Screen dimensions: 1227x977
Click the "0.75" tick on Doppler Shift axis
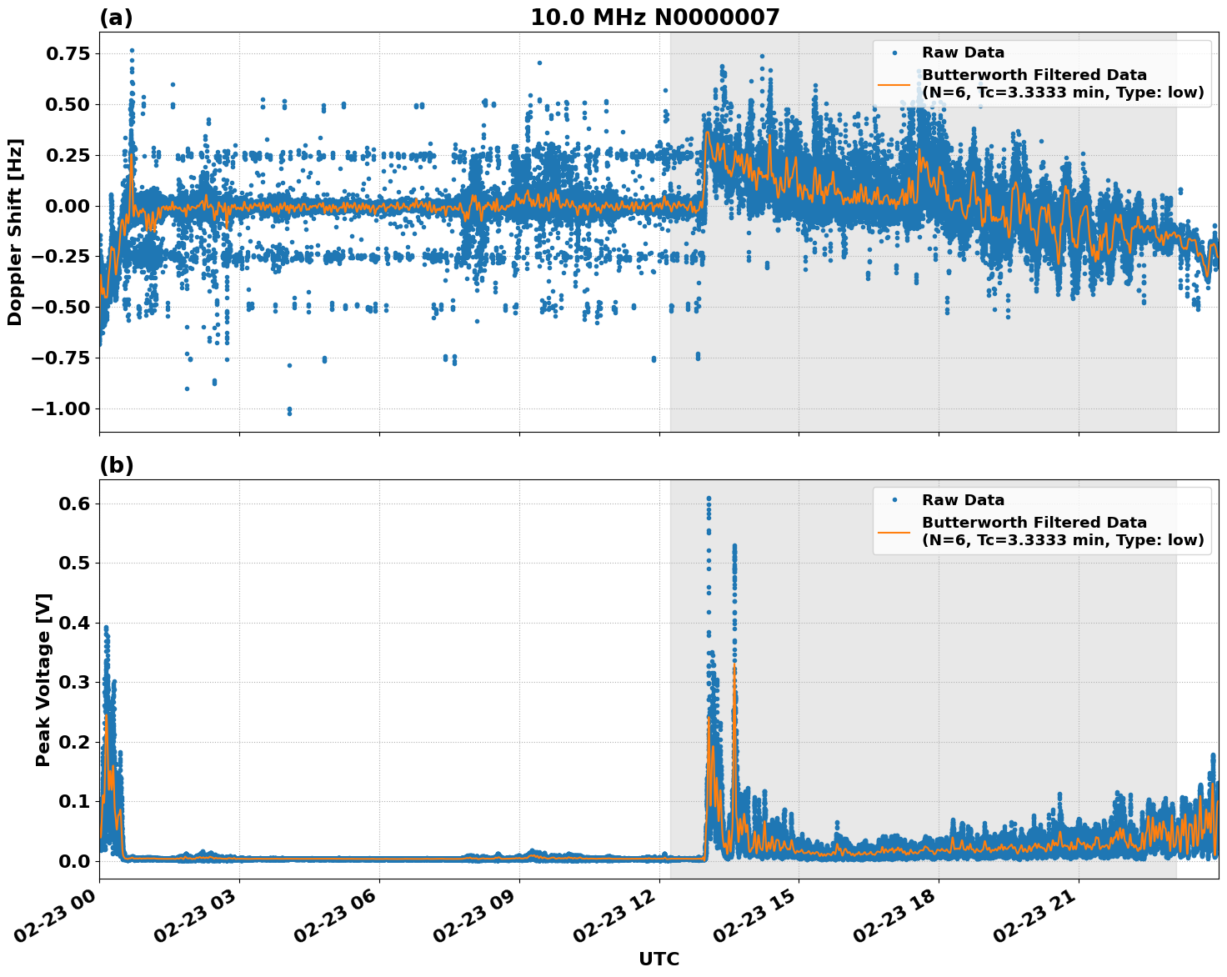click(x=67, y=53)
